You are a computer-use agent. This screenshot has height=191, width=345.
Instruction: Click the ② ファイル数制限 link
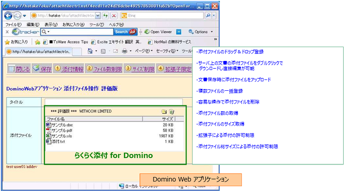pos(104,69)
